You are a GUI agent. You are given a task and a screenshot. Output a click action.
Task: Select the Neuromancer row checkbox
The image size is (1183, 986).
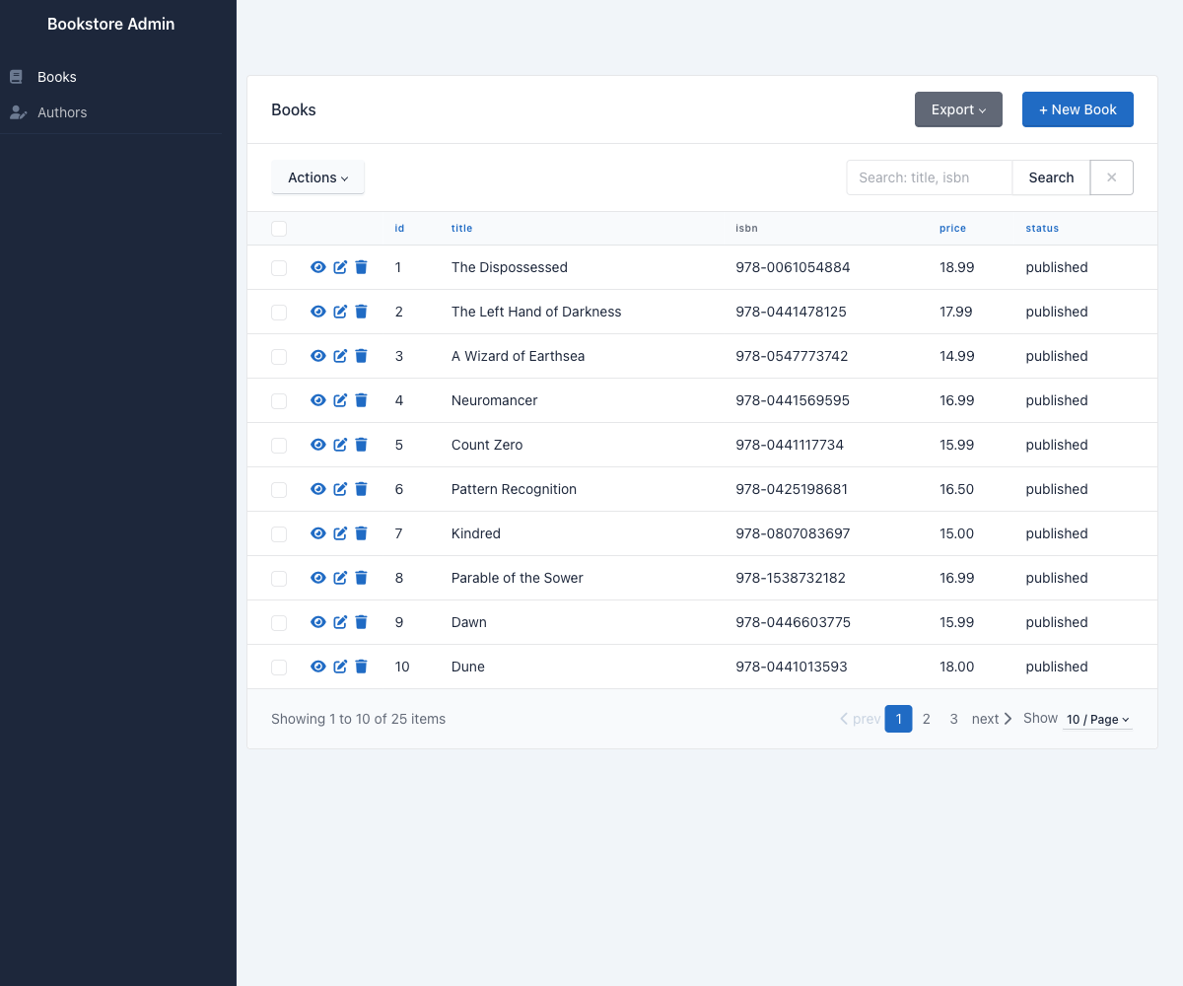coord(279,401)
